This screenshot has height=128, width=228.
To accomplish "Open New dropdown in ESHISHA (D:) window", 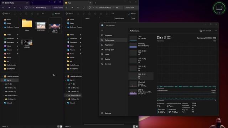I will click(x=6, y=14).
